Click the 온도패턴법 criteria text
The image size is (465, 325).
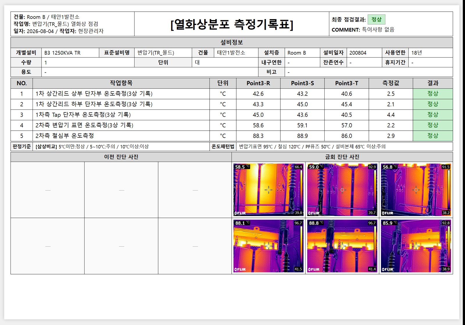click(x=312, y=146)
